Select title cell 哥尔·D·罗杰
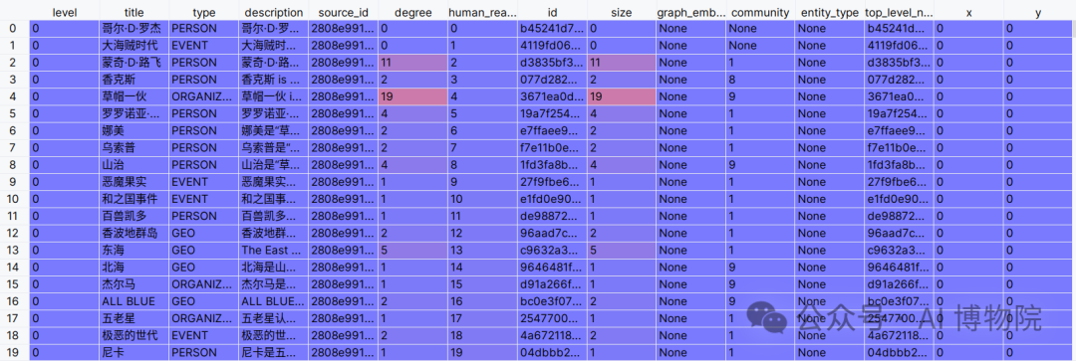1076x361 pixels. point(134,29)
